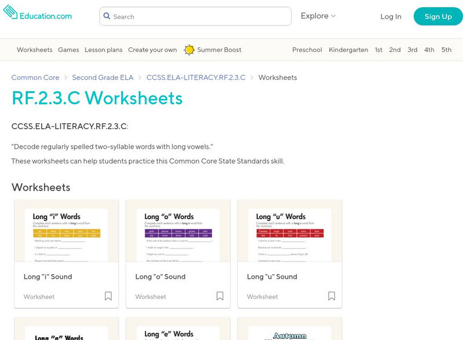The image size is (463, 340).
Task: Click the Education.com logo icon
Action: (x=10, y=13)
